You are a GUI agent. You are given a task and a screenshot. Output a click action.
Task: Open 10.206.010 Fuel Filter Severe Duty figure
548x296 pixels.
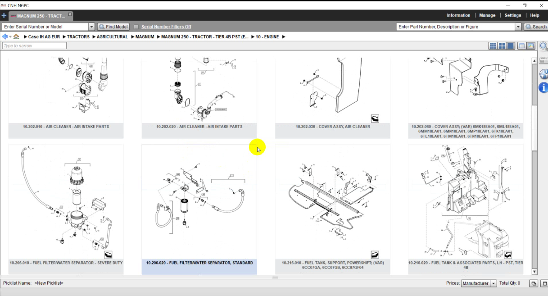tap(66, 209)
